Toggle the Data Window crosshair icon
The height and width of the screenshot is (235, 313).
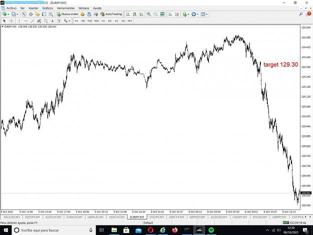point(31,14)
